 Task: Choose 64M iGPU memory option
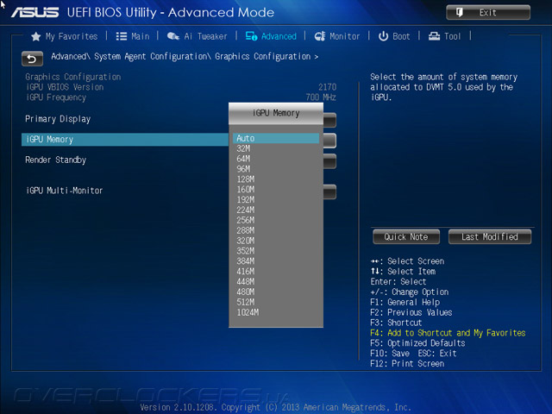(x=243, y=159)
